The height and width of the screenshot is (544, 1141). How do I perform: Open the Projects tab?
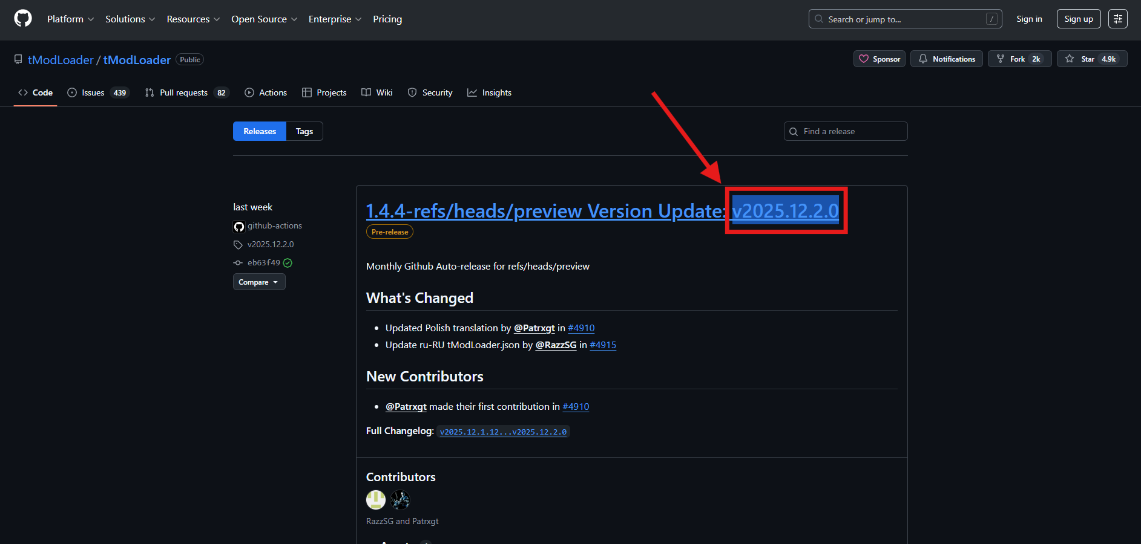tap(324, 92)
